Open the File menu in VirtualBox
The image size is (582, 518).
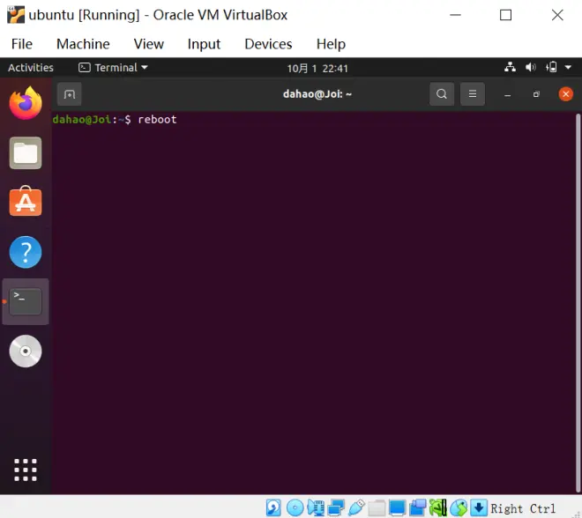[22, 44]
